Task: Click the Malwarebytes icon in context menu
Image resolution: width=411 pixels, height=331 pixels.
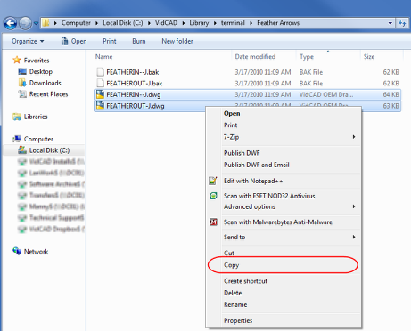Action: [213, 222]
